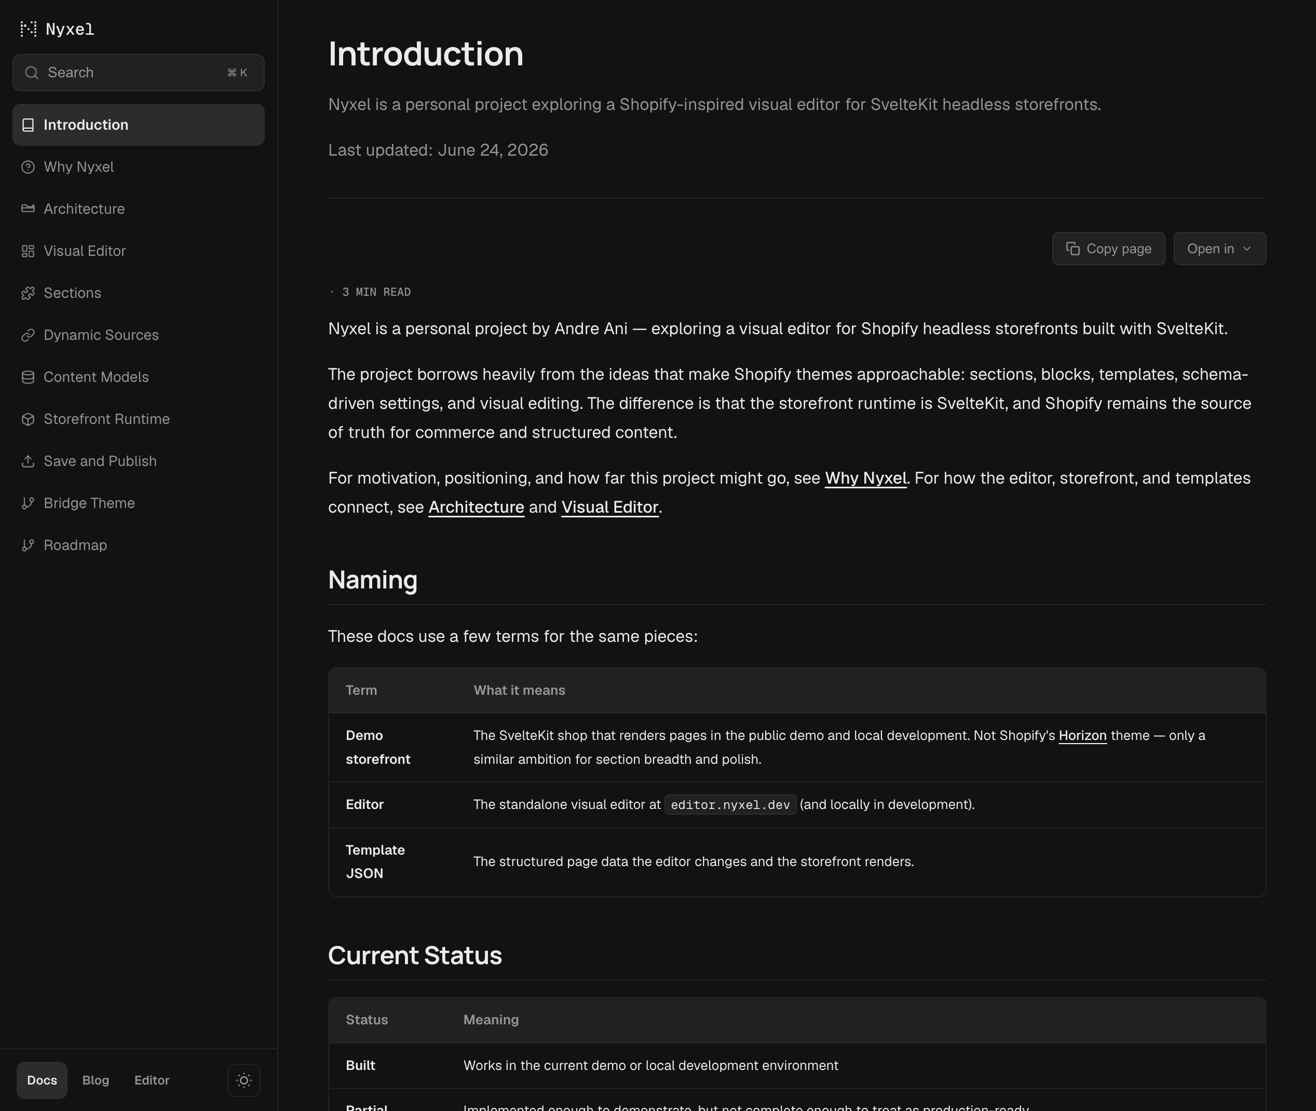The image size is (1316, 1111).
Task: Click the Storefront Runtime box icon
Action: [28, 419]
